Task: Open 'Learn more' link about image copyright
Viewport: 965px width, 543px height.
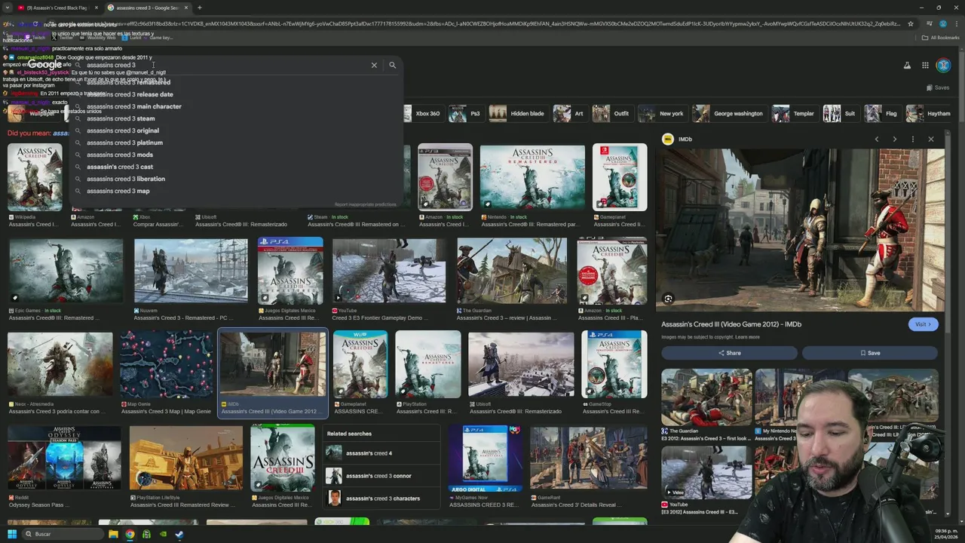Action: point(747,337)
